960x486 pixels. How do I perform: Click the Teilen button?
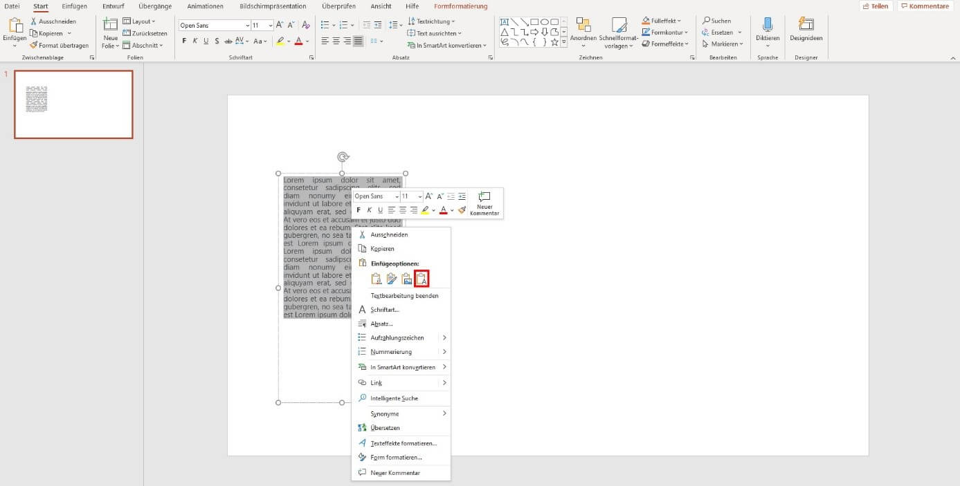tap(876, 6)
